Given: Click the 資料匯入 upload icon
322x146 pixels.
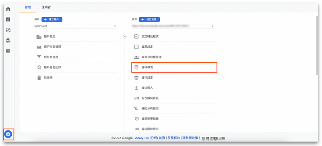Looking at the screenshot, I should tap(136, 88).
